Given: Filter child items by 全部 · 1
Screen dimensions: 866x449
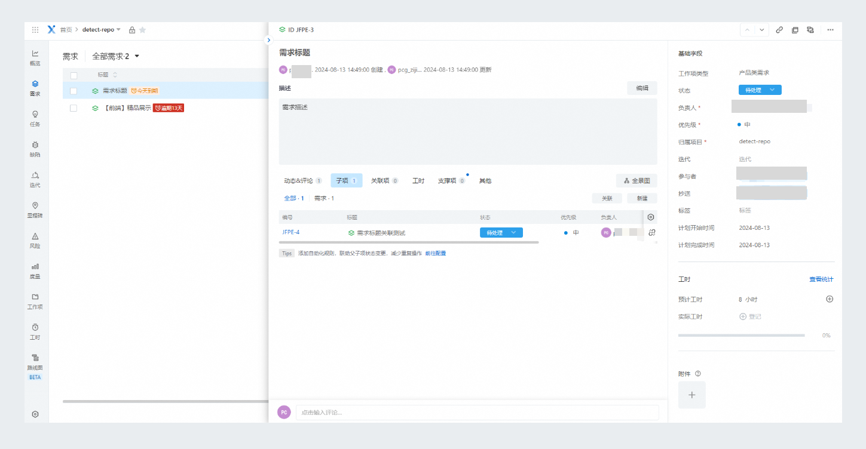Looking at the screenshot, I should [294, 198].
